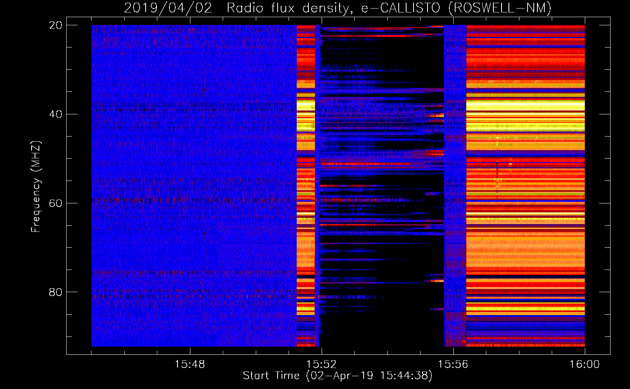630x389 pixels.
Task: Click the 'Frequency (MHZ)' axis label
Action: (x=36, y=187)
